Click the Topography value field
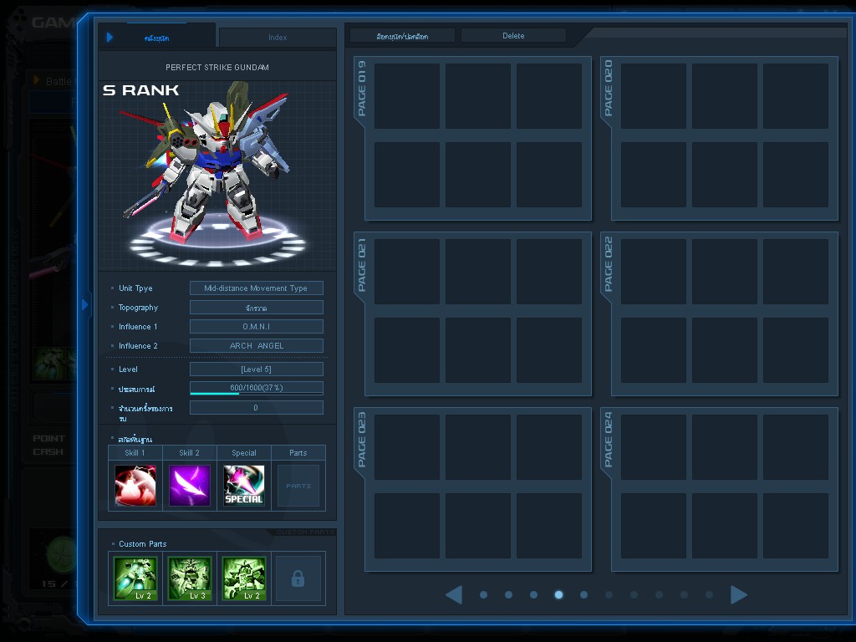 (x=256, y=308)
